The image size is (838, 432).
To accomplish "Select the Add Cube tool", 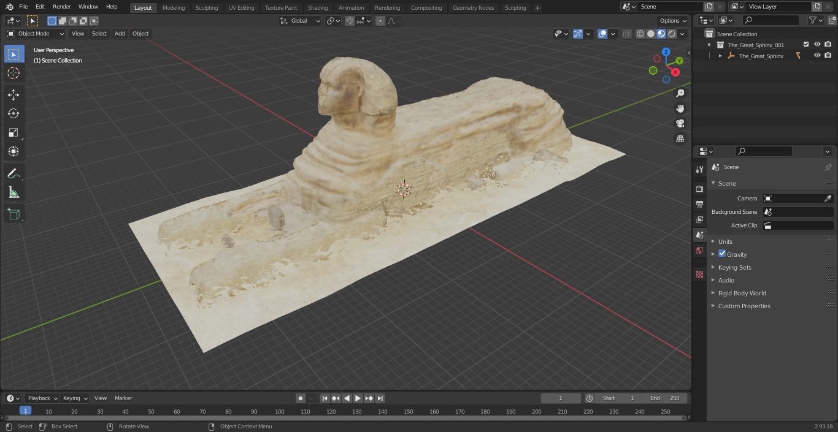I will pyautogui.click(x=13, y=214).
